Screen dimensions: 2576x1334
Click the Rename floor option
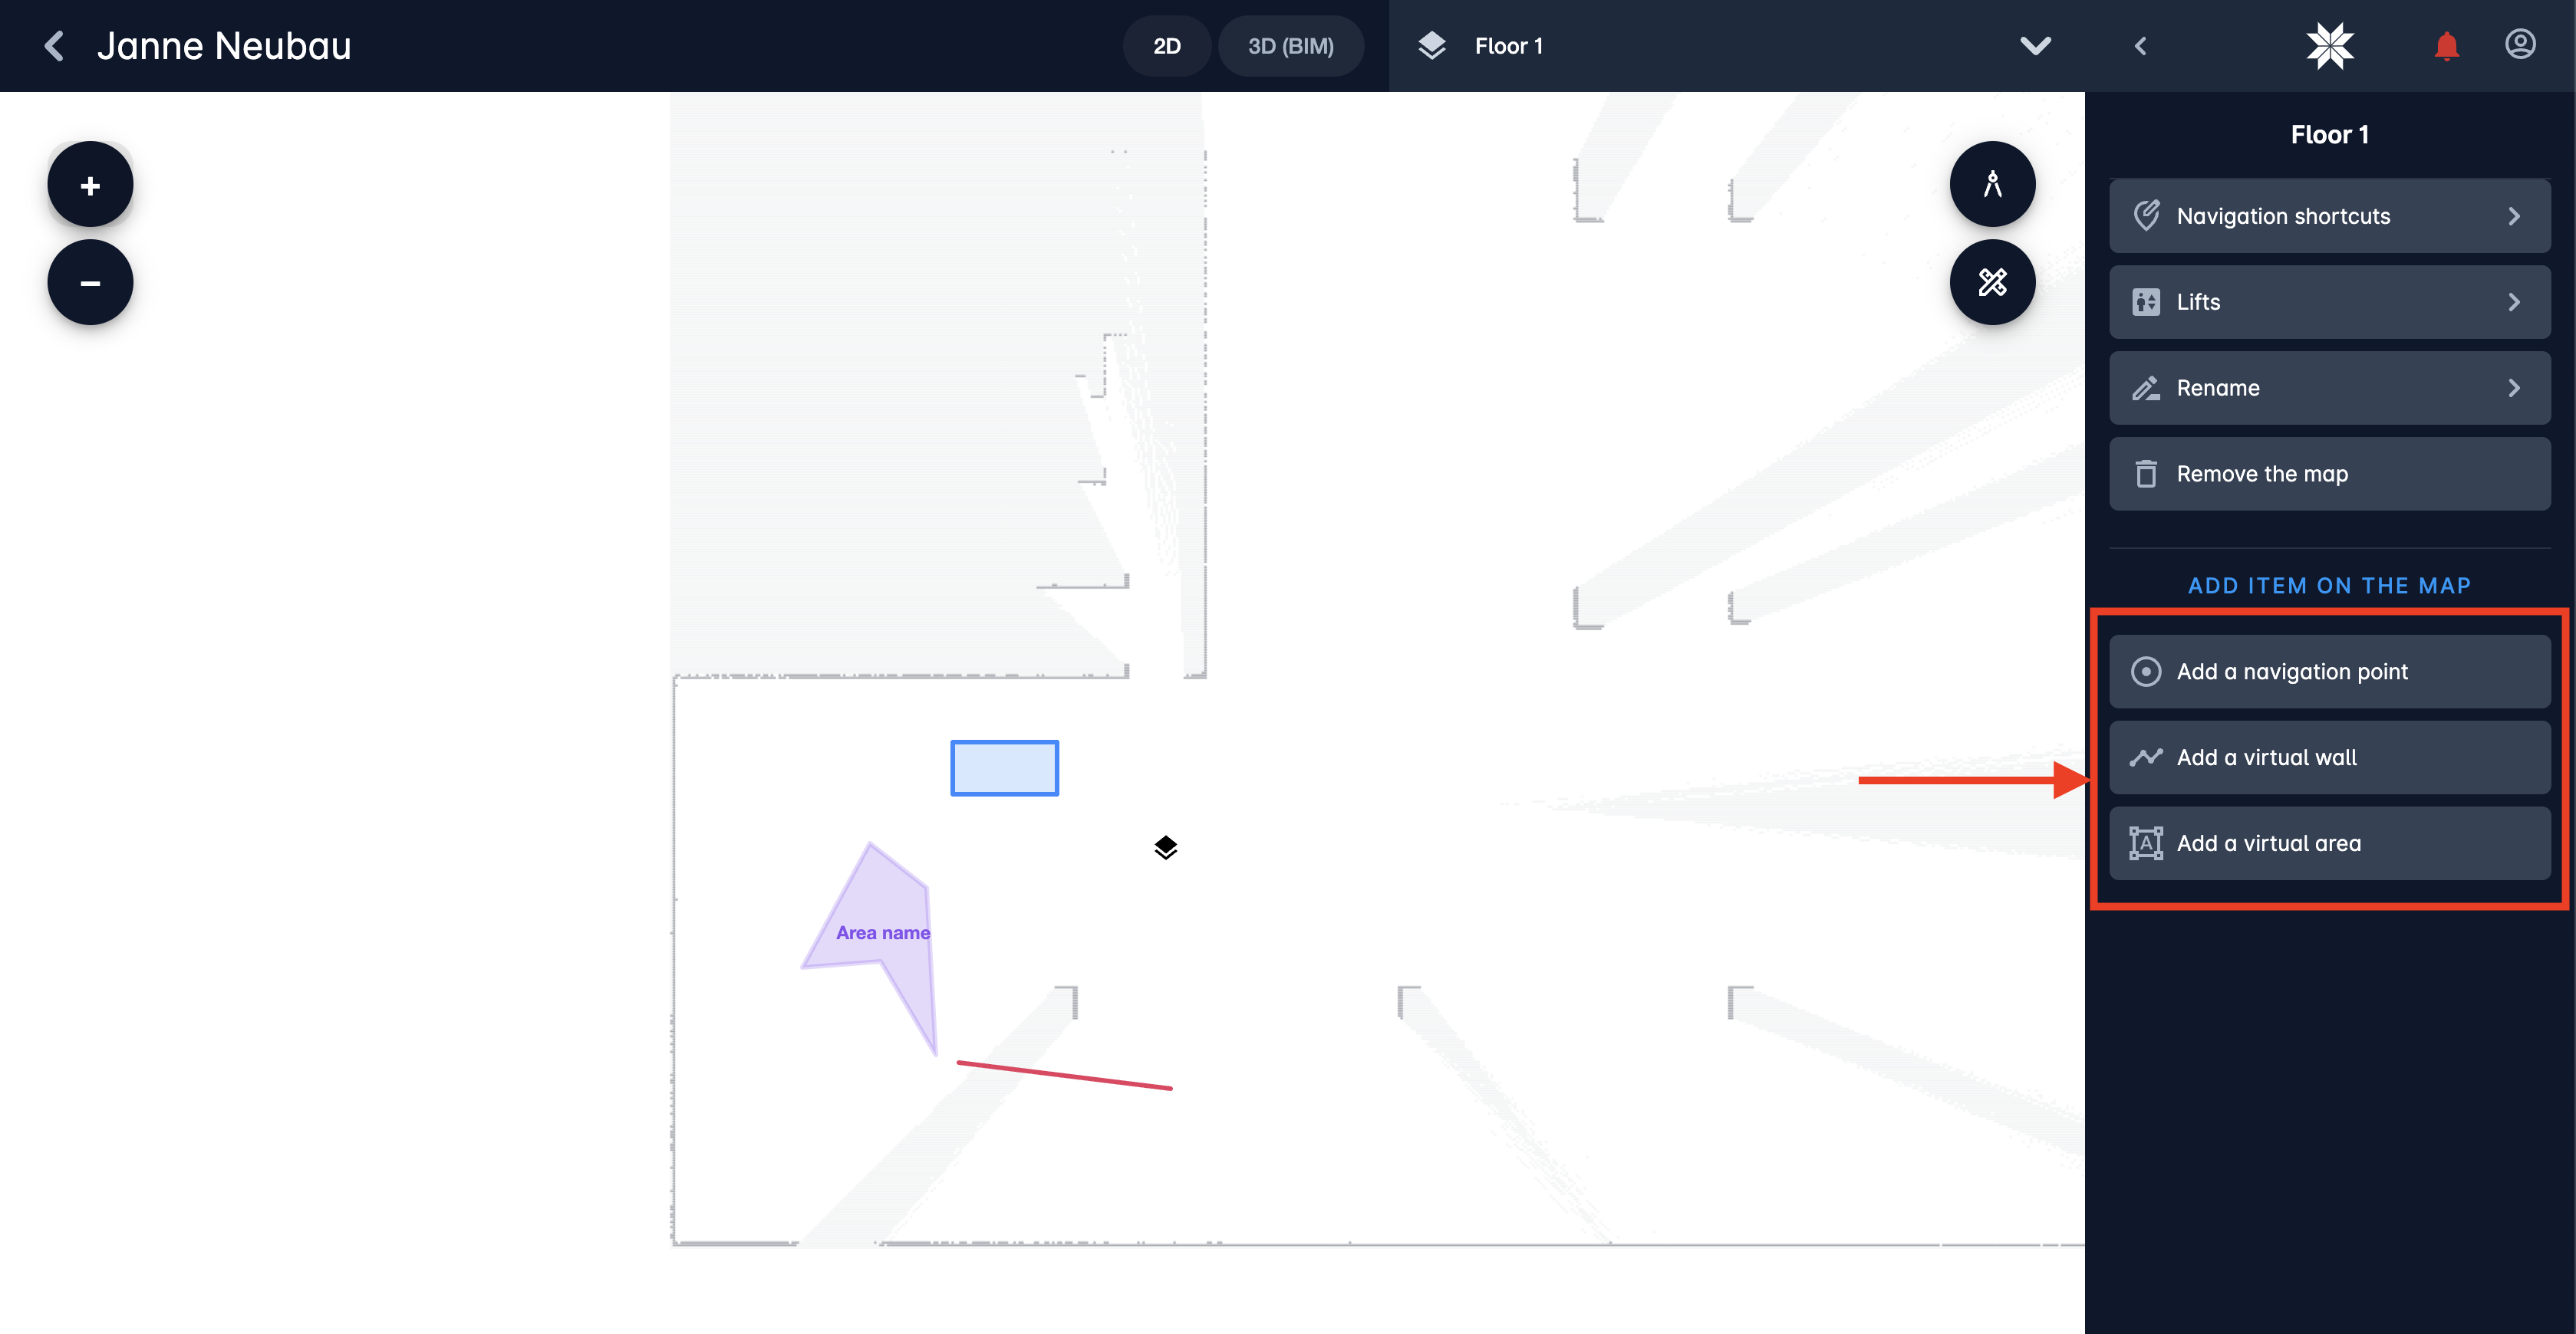point(2331,386)
